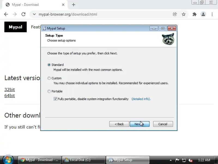This screenshot has height=164, width=218.
Task: Switch to Chrome taskbar button
Action: tap(40, 160)
